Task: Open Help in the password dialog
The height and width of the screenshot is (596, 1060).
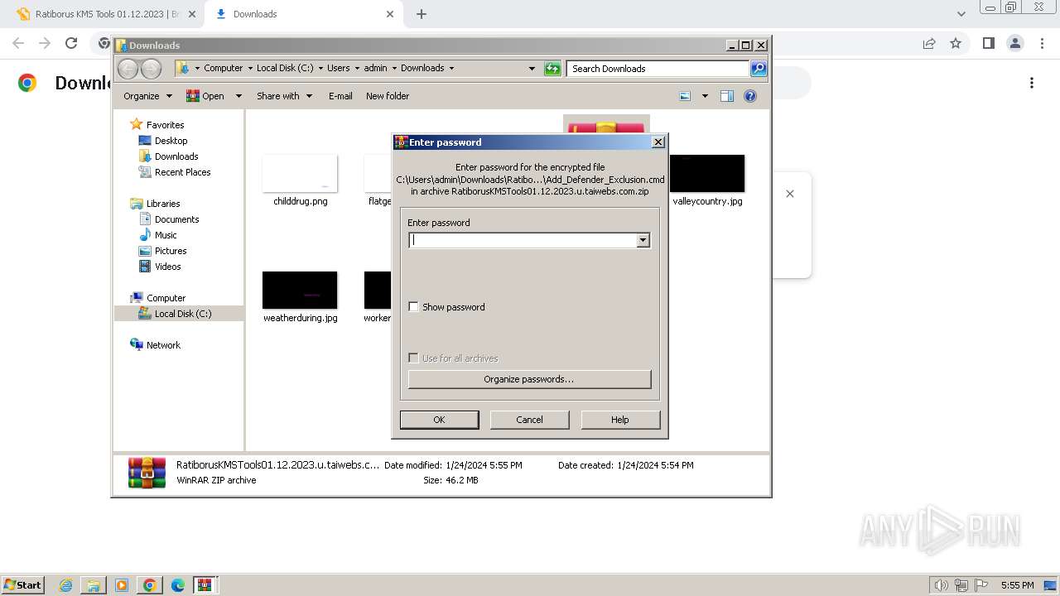Action: (620, 420)
